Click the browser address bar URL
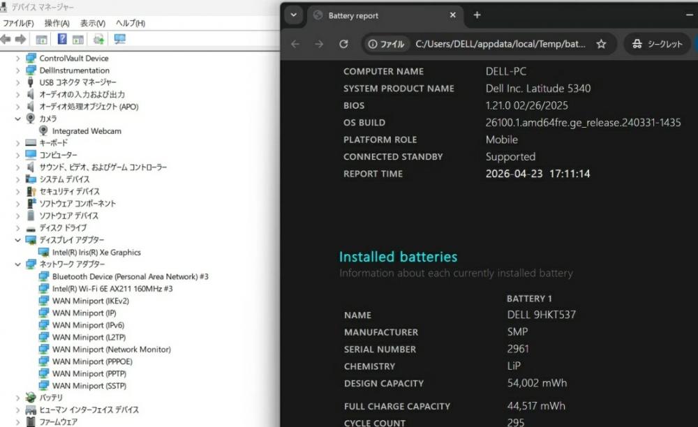This screenshot has height=427, width=698. 500,44
